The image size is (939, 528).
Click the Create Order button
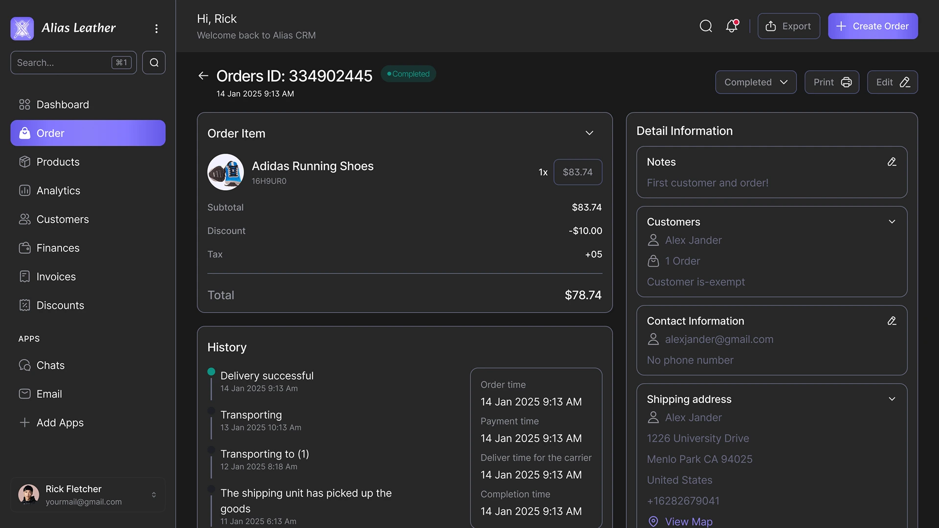872,26
